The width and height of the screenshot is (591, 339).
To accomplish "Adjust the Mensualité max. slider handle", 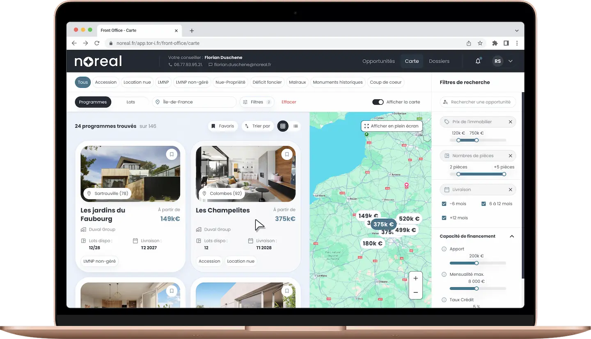I will pos(476,289).
